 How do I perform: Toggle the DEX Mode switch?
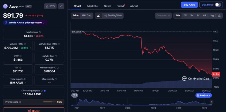point(218,5)
